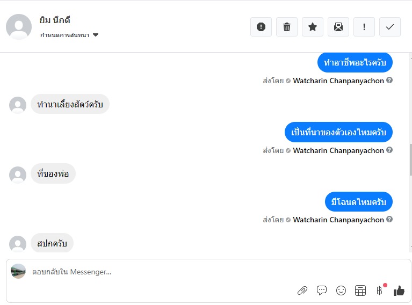Click Watcharin Chanpanyachon under ทำอาชีพอะไรครับ

click(x=338, y=81)
